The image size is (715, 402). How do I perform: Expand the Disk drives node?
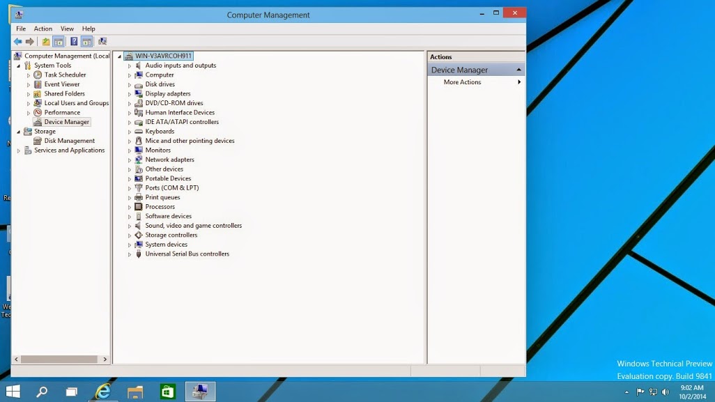click(130, 85)
